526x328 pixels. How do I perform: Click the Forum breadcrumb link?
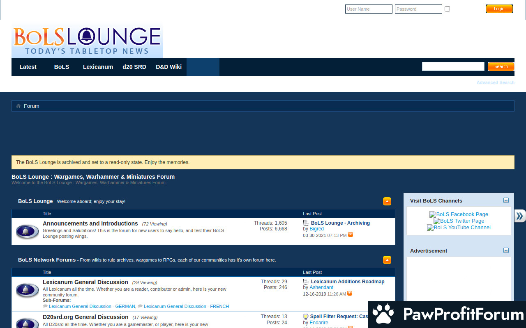pos(32,106)
